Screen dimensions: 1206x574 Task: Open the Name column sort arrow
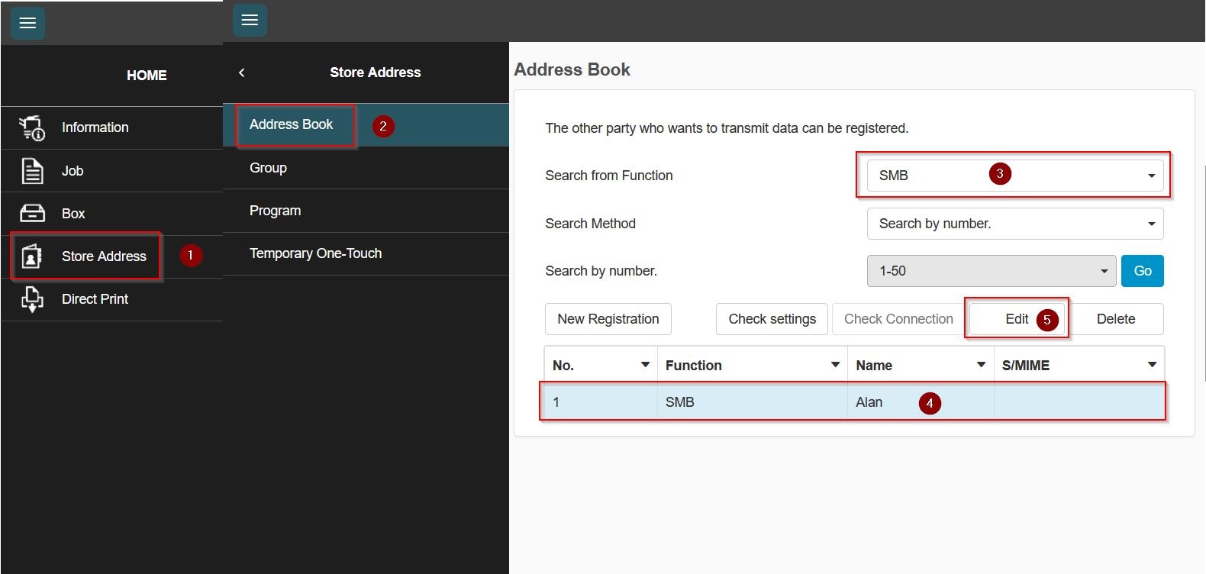click(981, 365)
